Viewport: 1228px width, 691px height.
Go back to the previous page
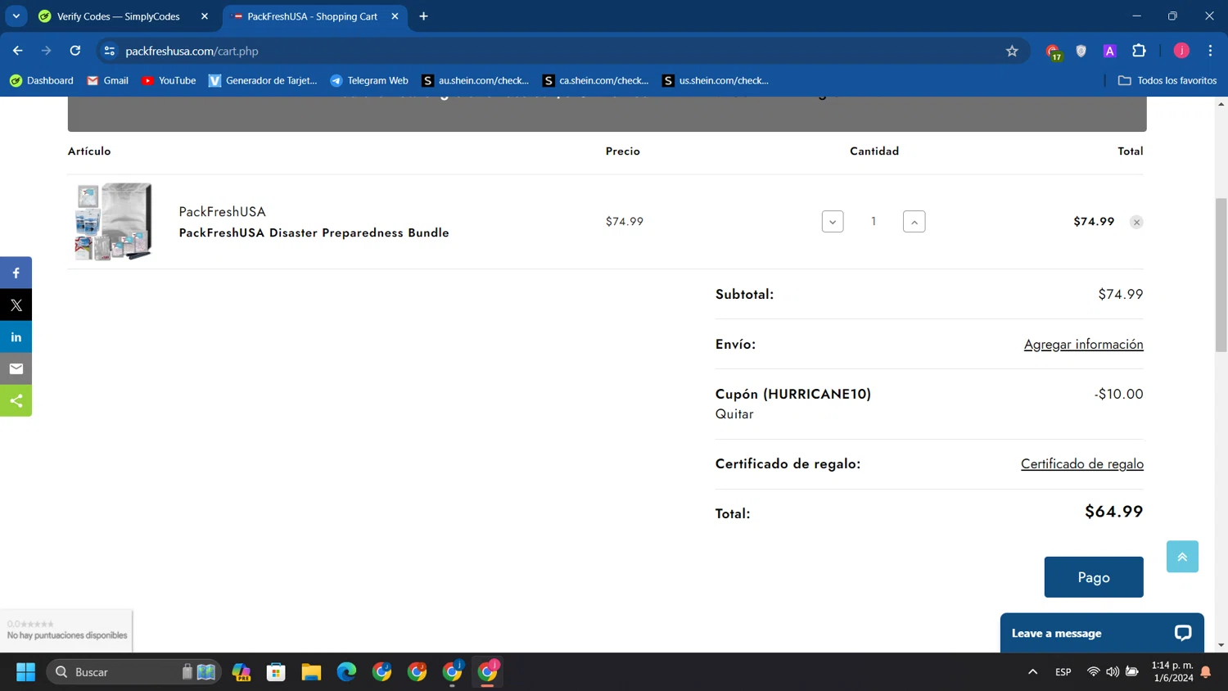click(18, 51)
